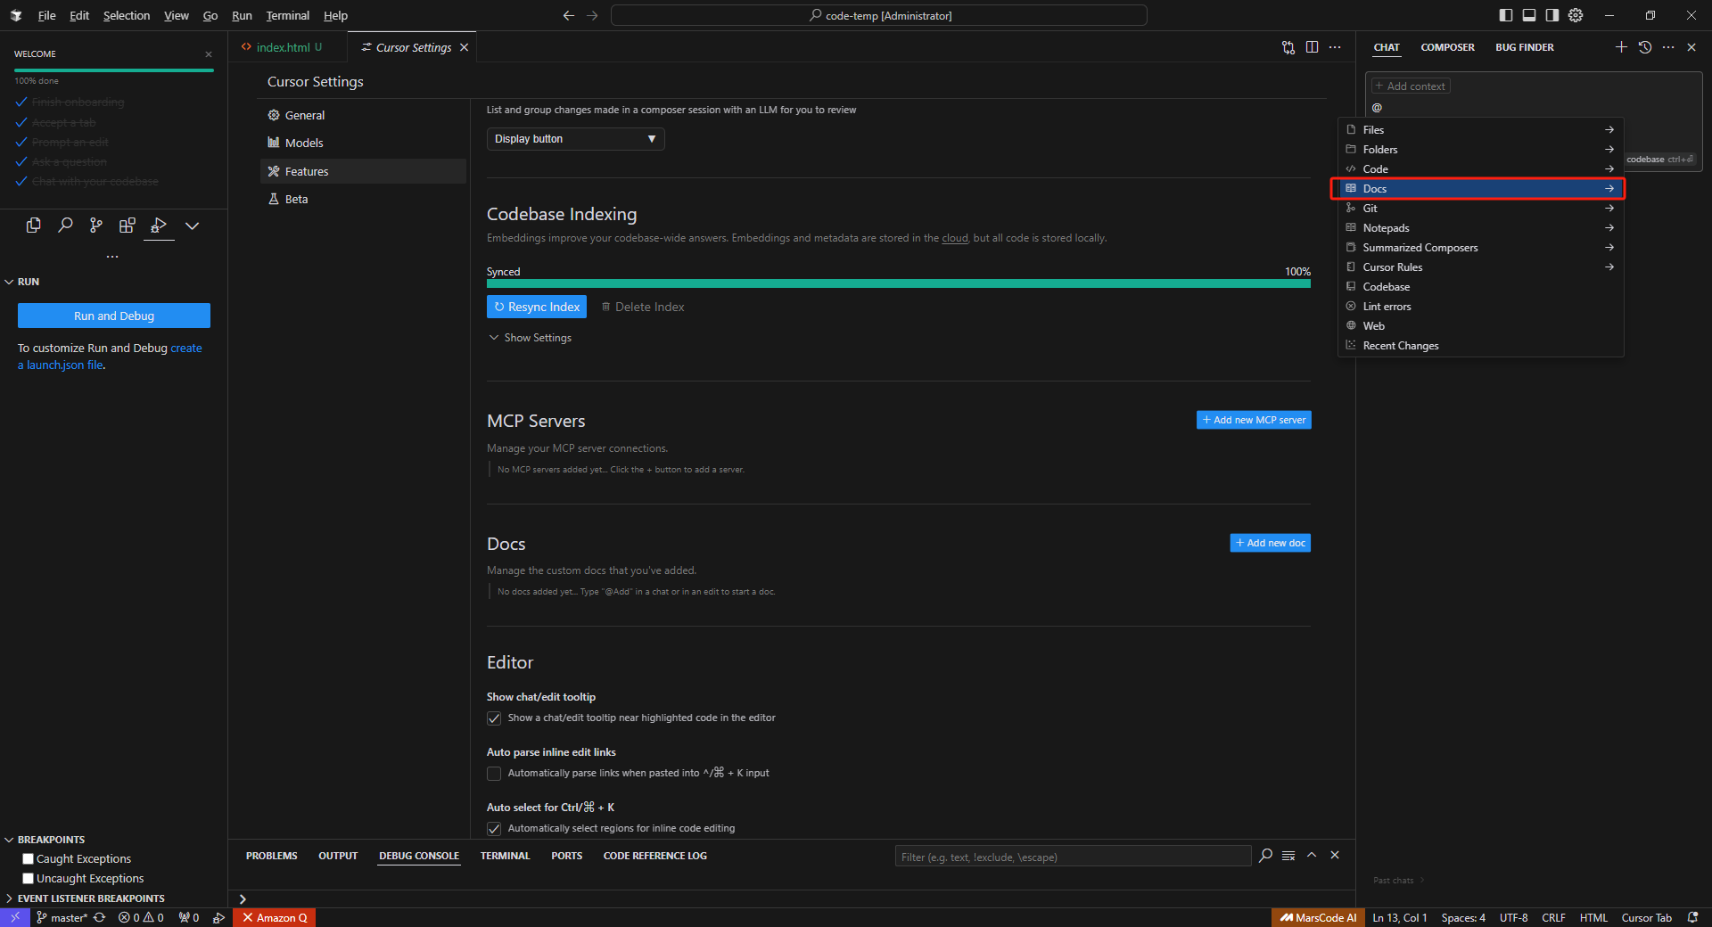This screenshot has width=1712, height=927.
Task: Click the debug console search icon
Action: (x=1265, y=856)
